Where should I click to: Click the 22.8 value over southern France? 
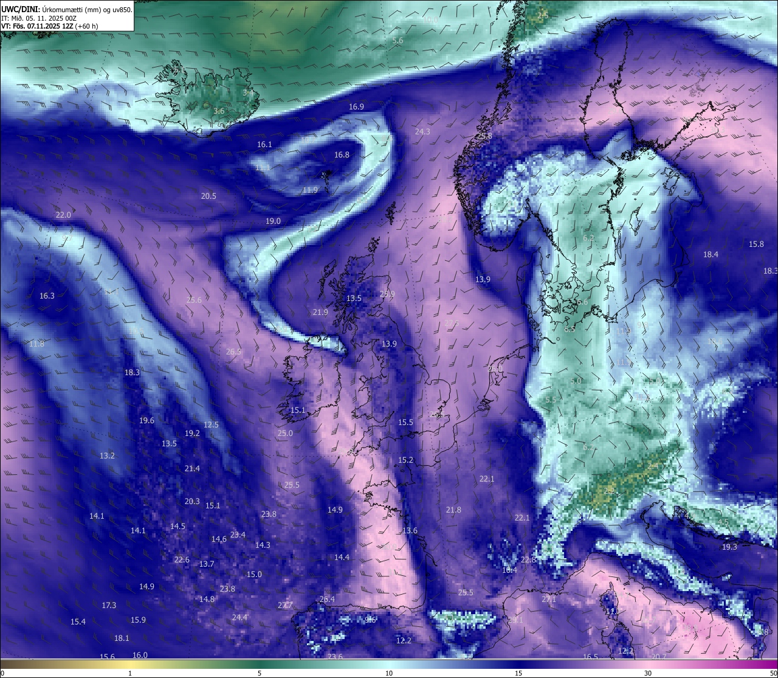528,560
